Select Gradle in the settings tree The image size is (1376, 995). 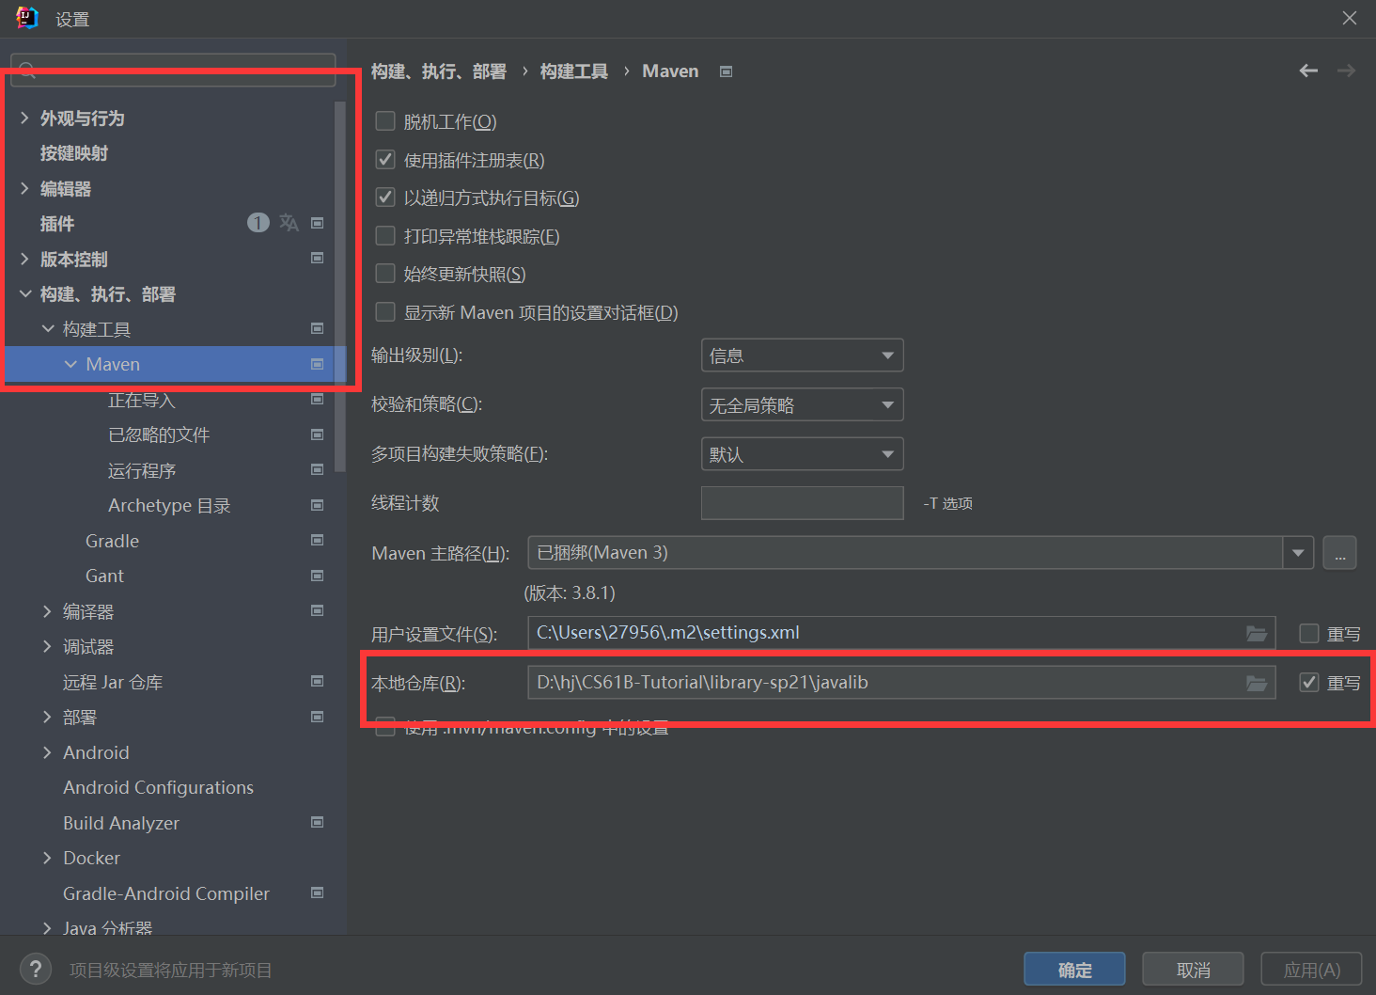(x=112, y=541)
